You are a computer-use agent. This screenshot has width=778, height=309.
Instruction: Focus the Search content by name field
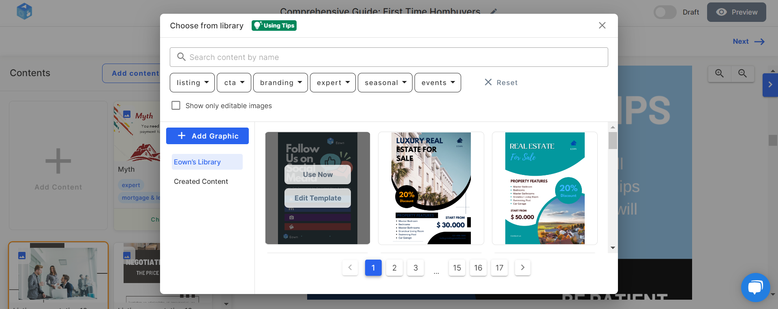389,57
